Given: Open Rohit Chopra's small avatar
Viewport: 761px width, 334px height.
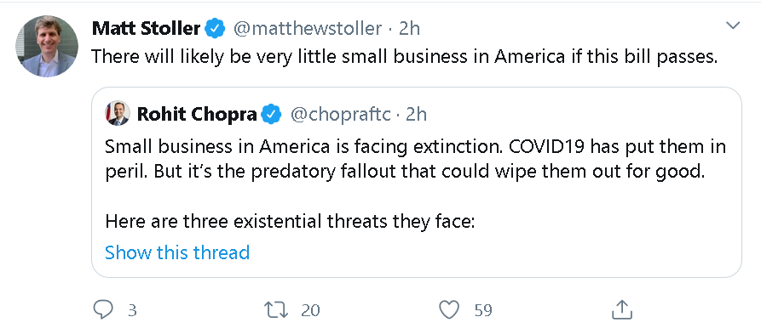Looking at the screenshot, I should pyautogui.click(x=118, y=114).
